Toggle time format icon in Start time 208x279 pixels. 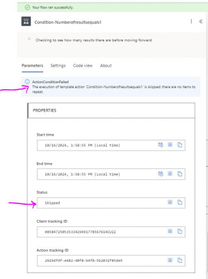pos(161,145)
